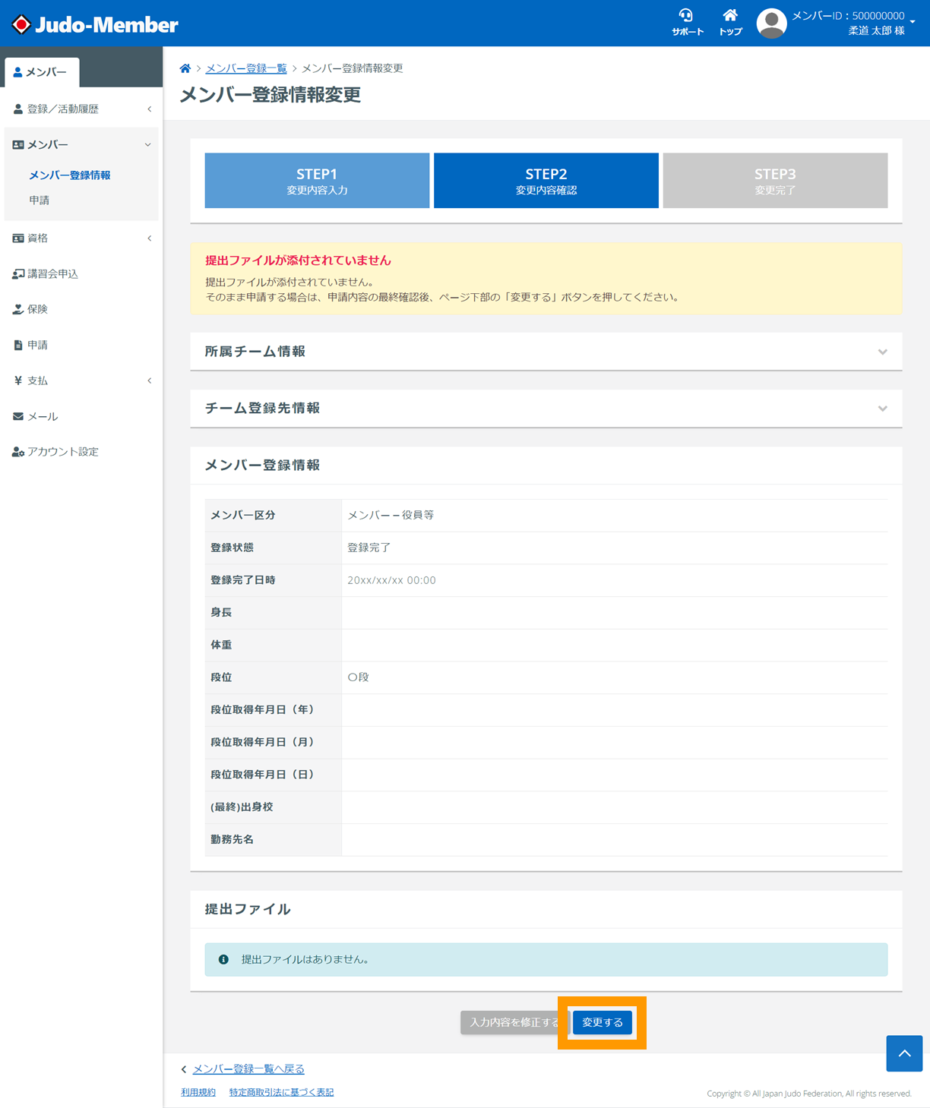Click the 所属チーム情報 section heading
The width and height of the screenshot is (930, 1108).
coord(255,352)
